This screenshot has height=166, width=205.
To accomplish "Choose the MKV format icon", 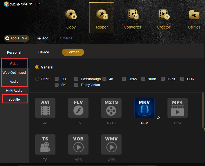I will point(145,108).
